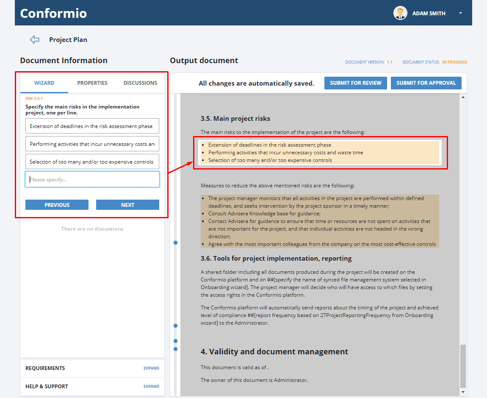Click Submit for Review button
487x398 pixels.
pyautogui.click(x=356, y=83)
